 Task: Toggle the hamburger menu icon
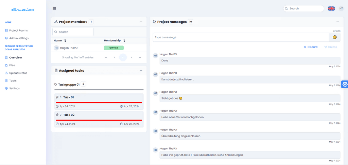click(54, 8)
